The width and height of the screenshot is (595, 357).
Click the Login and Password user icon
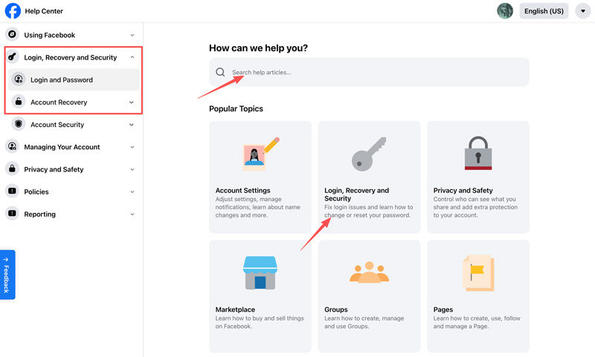tap(19, 79)
